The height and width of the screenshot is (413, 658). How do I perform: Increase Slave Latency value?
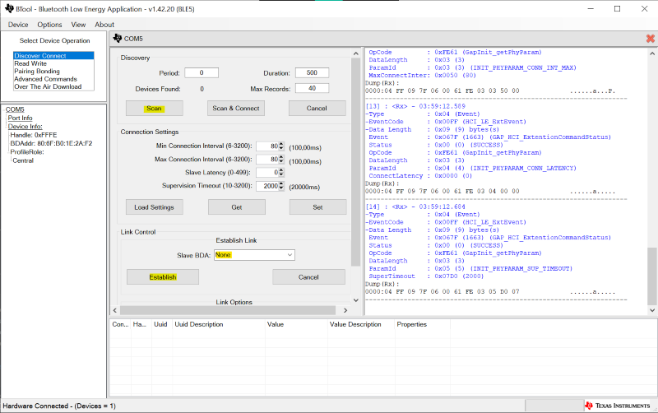coord(281,170)
